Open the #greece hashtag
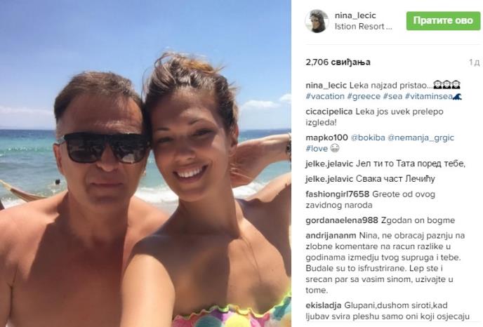Screen dimensions: 483x327 coord(364,96)
